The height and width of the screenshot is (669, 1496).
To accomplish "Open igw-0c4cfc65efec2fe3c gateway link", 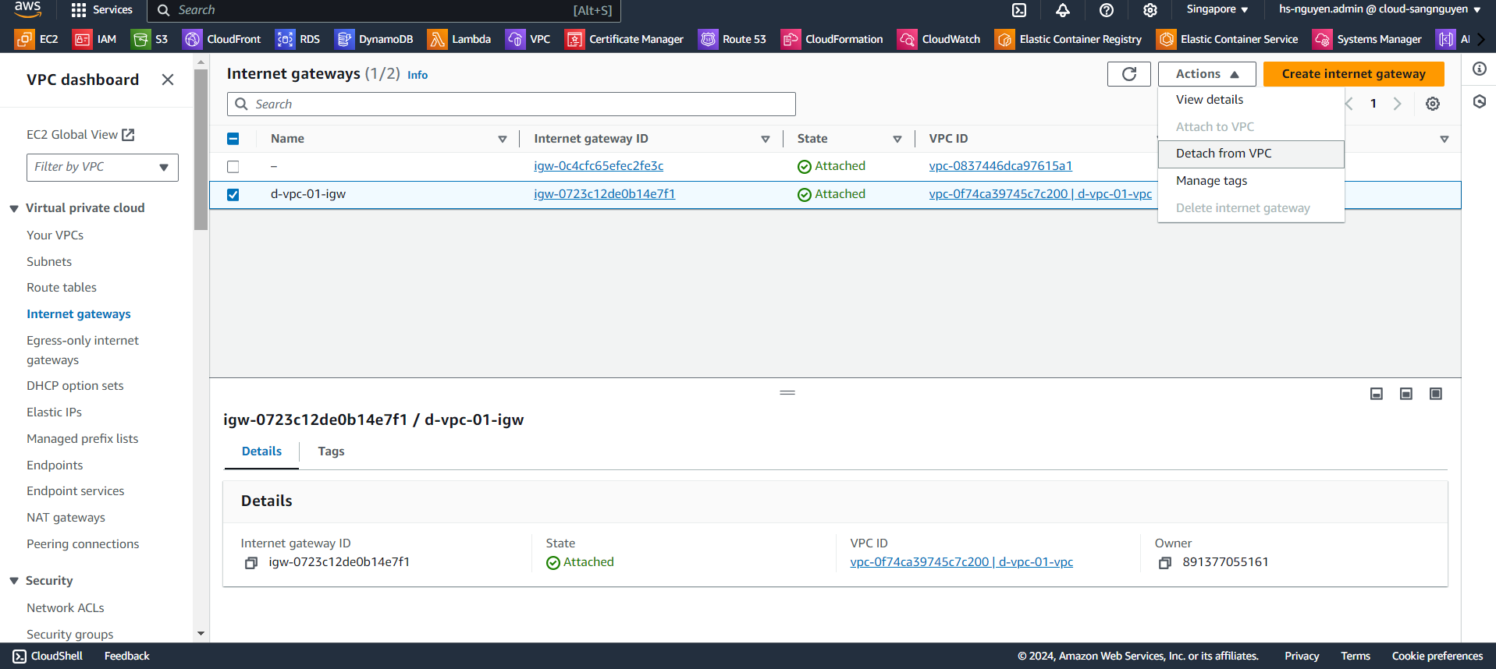I will point(599,166).
